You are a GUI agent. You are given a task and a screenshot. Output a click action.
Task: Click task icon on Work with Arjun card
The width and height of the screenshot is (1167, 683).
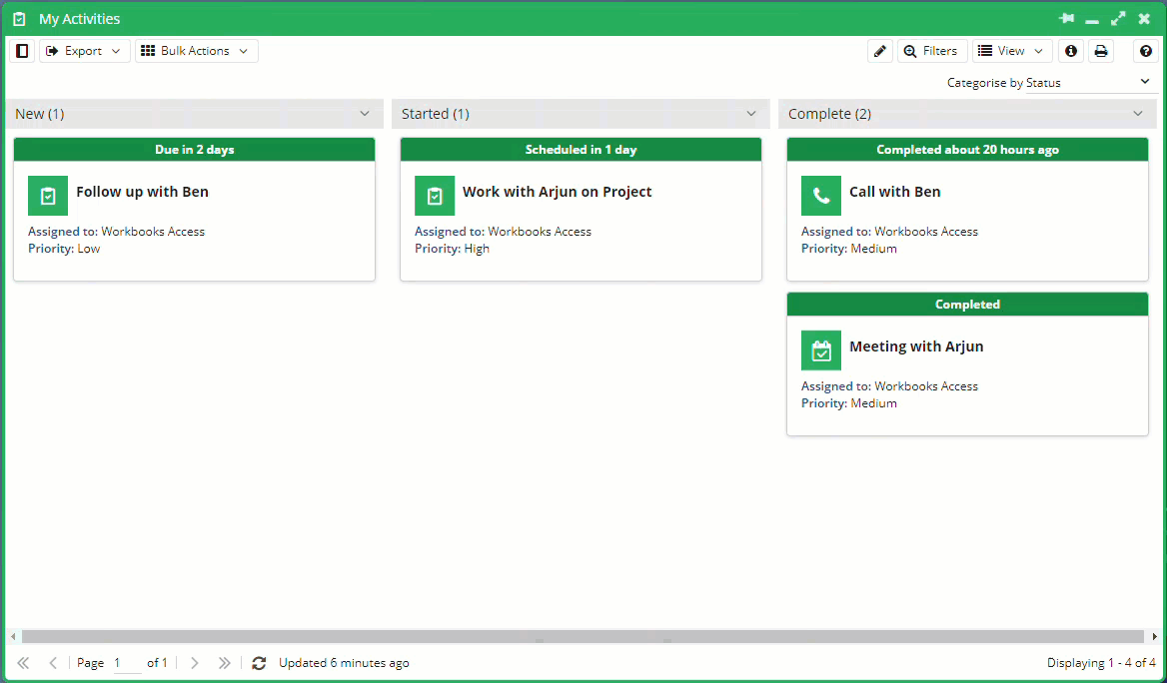(435, 196)
